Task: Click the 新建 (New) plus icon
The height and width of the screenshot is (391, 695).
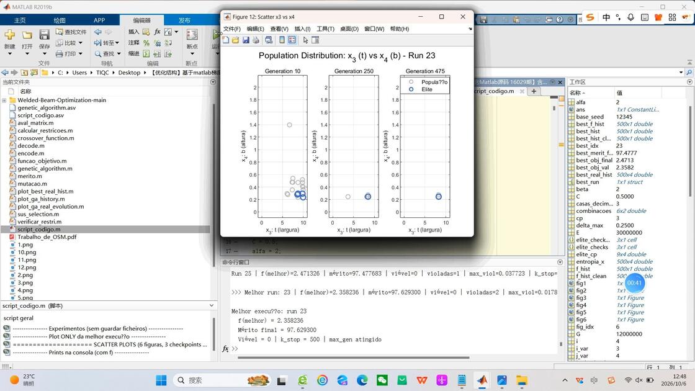Action: pos(10,35)
